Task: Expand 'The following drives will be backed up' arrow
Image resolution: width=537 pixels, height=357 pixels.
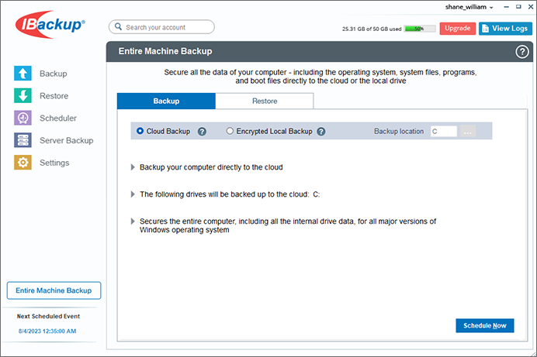Action: pos(133,194)
